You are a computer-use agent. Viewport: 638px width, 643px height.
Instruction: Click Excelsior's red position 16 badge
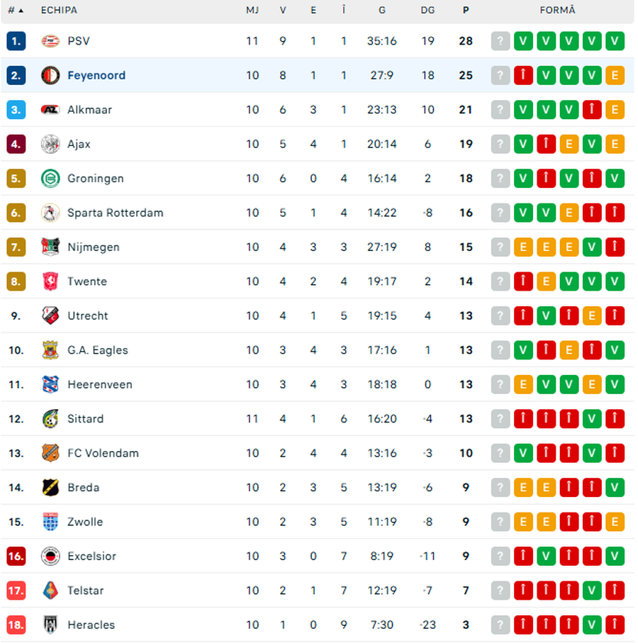pos(16,557)
